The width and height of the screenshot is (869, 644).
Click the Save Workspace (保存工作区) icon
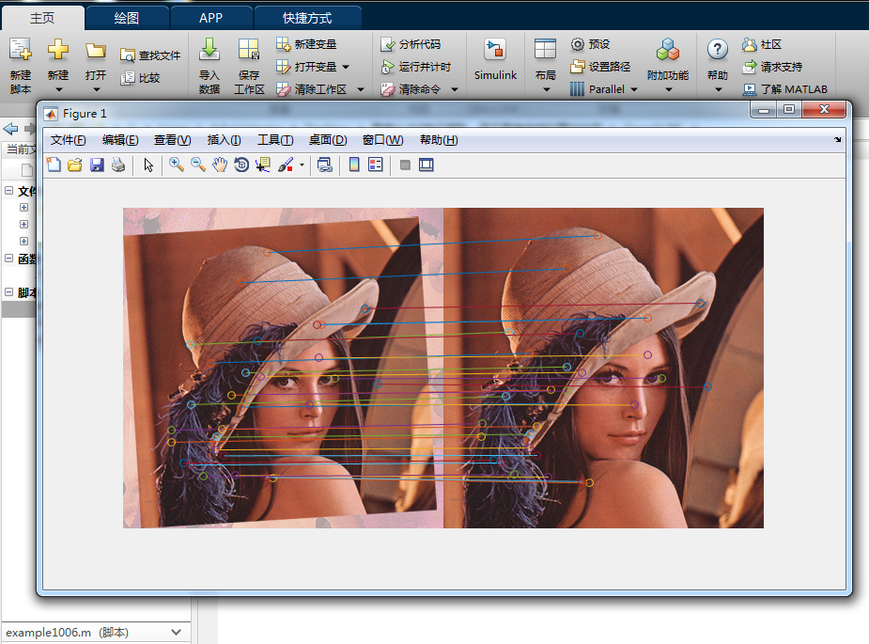click(x=249, y=50)
